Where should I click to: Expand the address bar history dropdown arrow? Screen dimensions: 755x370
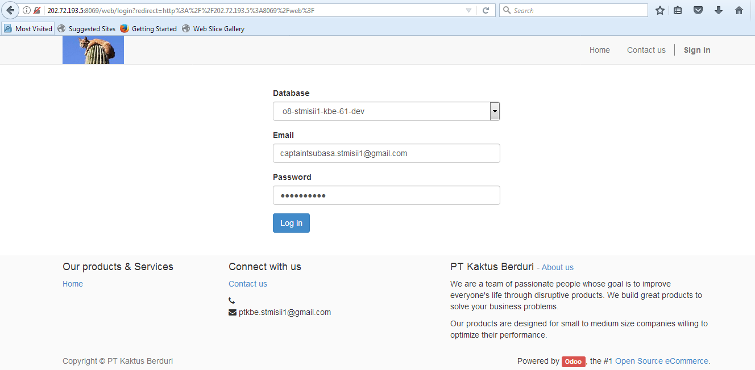tap(468, 10)
